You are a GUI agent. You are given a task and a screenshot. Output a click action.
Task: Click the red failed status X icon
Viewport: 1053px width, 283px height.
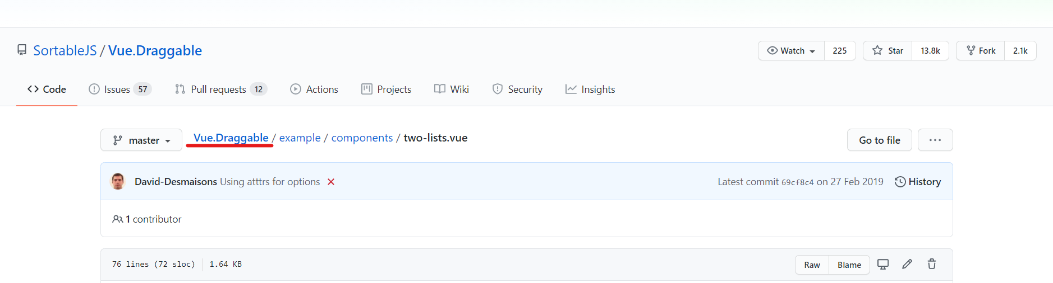(331, 182)
